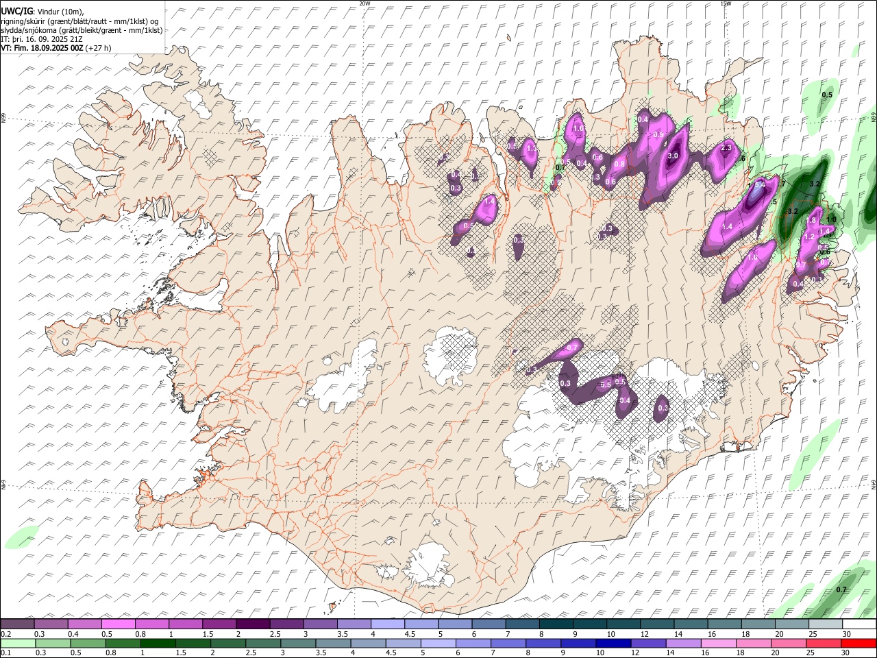Click the red-pink 25 swatch in the bottom legend row
The image size is (877, 658).
824,643
